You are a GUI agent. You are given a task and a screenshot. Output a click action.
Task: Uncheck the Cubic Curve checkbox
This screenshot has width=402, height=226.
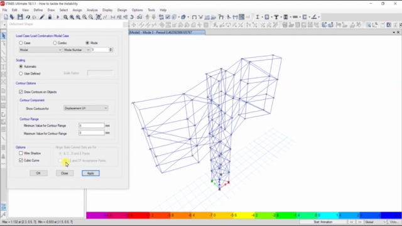(x=21, y=161)
